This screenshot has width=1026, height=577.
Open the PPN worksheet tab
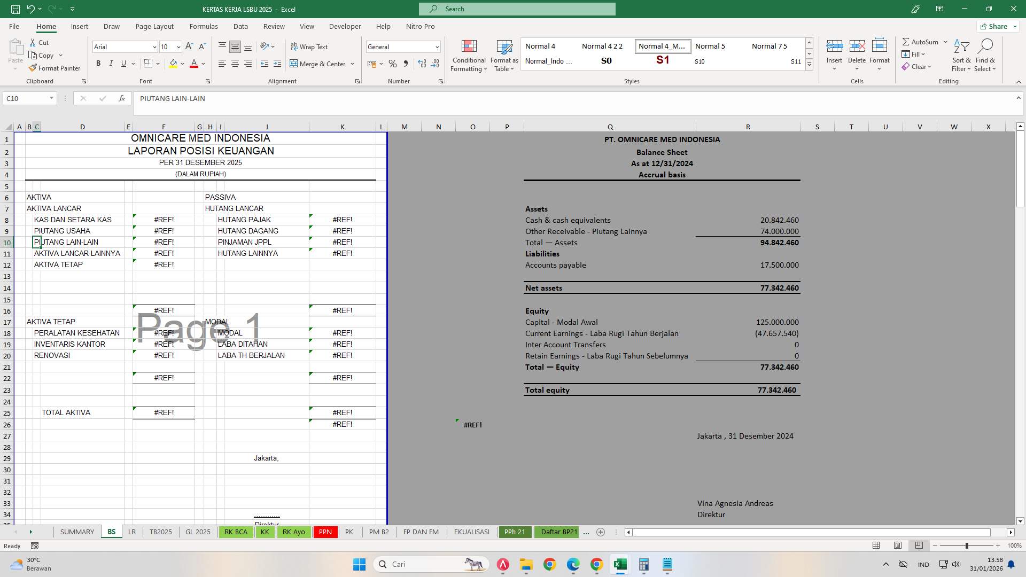[325, 532]
